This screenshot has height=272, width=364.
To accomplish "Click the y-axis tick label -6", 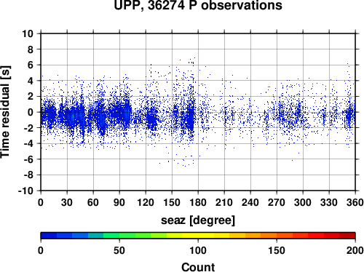I will click(x=28, y=159).
